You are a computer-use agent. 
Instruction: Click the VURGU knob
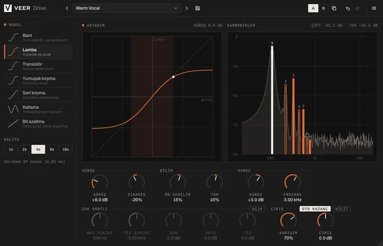[x=256, y=182]
